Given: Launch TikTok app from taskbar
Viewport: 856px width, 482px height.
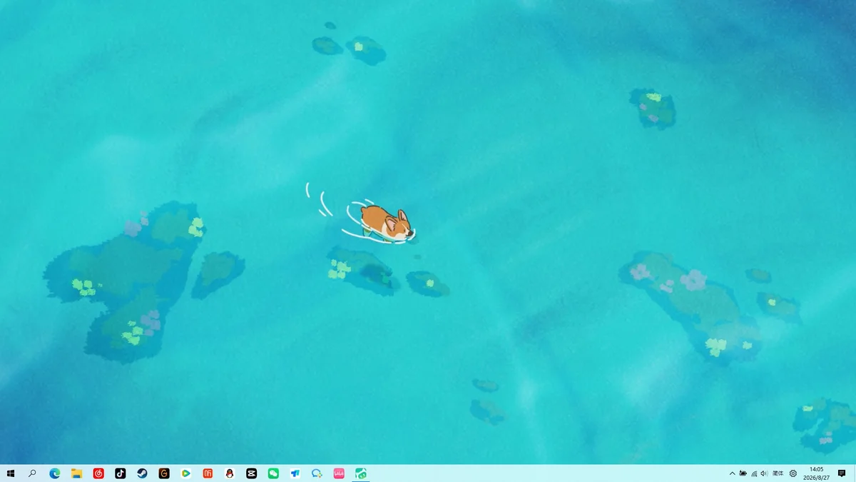Looking at the screenshot, I should click(120, 473).
